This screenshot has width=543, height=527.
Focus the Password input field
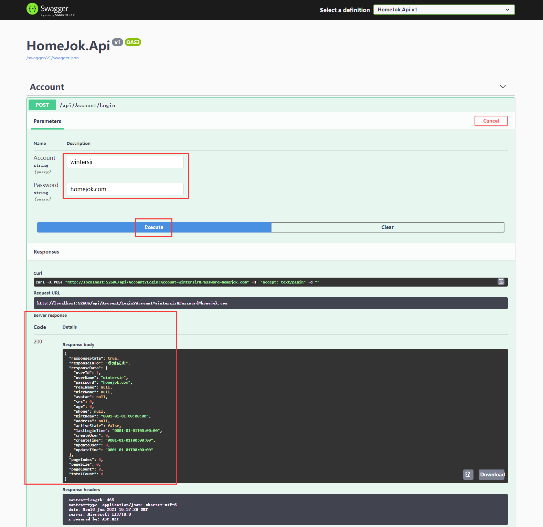point(125,189)
